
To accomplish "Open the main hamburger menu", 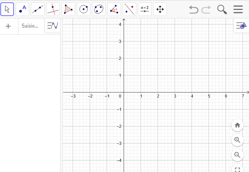I will coord(238,10).
